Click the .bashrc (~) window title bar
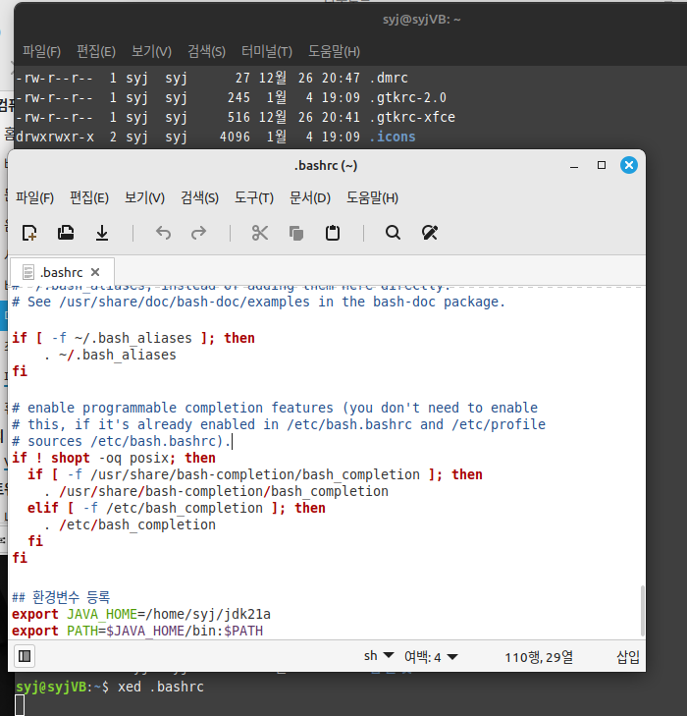Image resolution: width=687 pixels, height=716 pixels. pos(326,165)
